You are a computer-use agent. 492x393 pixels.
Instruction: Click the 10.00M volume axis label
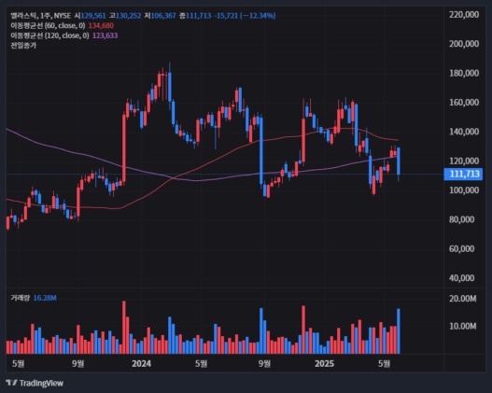coord(462,326)
